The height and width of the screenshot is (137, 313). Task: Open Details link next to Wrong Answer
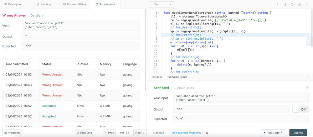click(37, 15)
